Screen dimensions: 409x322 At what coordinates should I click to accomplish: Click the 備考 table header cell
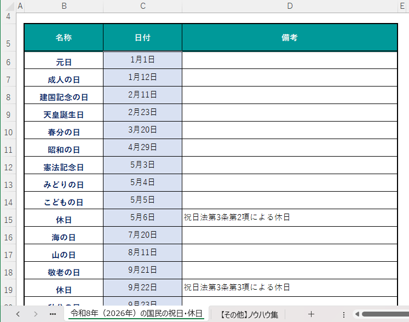[290, 38]
